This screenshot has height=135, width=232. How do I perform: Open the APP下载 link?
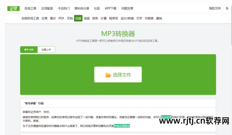tap(110, 8)
